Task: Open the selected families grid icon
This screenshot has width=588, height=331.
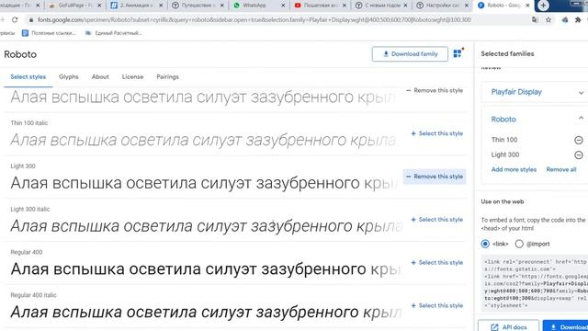Action: (x=458, y=53)
